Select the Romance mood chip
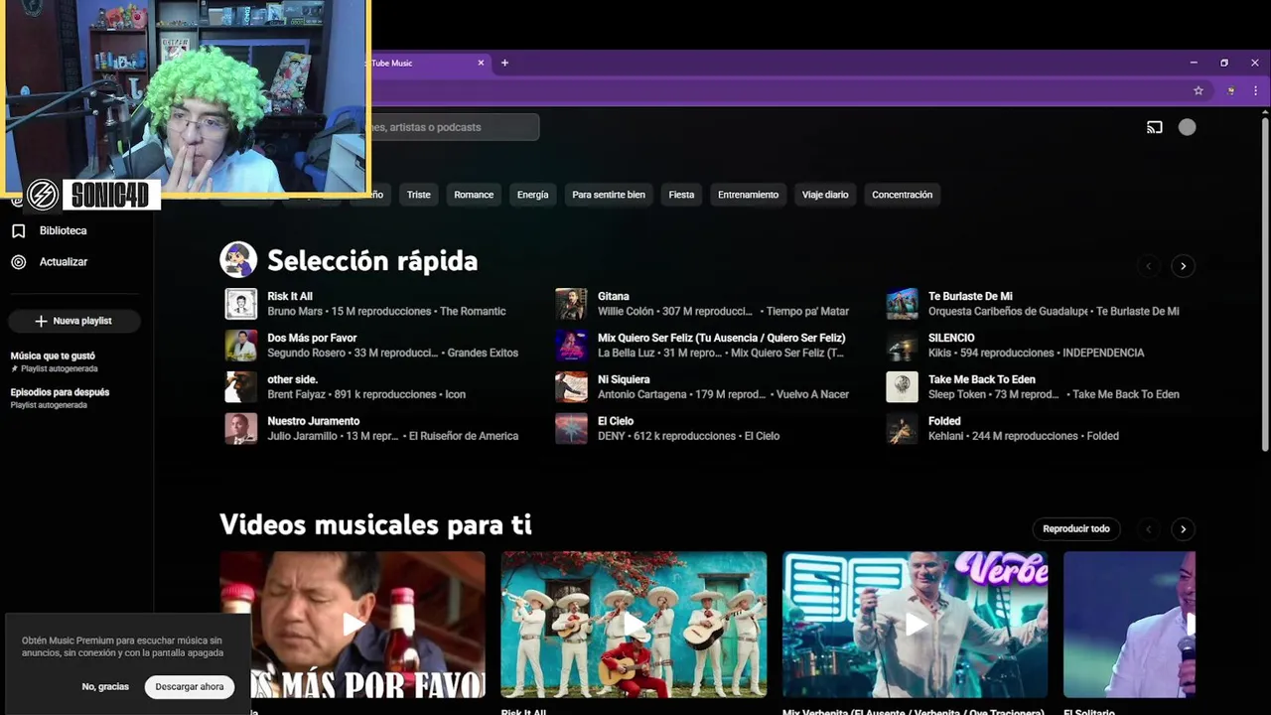Screen dimensions: 1271x715 474,195
